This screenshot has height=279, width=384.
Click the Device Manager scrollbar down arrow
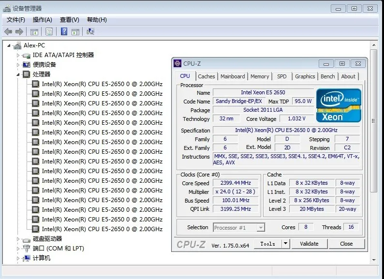coord(374,260)
